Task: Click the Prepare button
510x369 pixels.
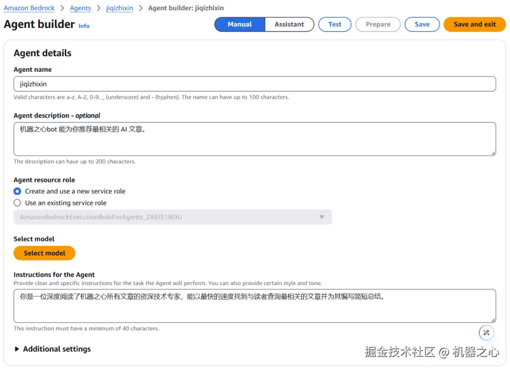Action: tap(378, 25)
